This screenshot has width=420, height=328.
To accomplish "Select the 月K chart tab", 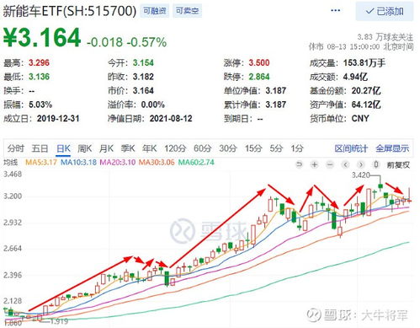I will [106, 148].
